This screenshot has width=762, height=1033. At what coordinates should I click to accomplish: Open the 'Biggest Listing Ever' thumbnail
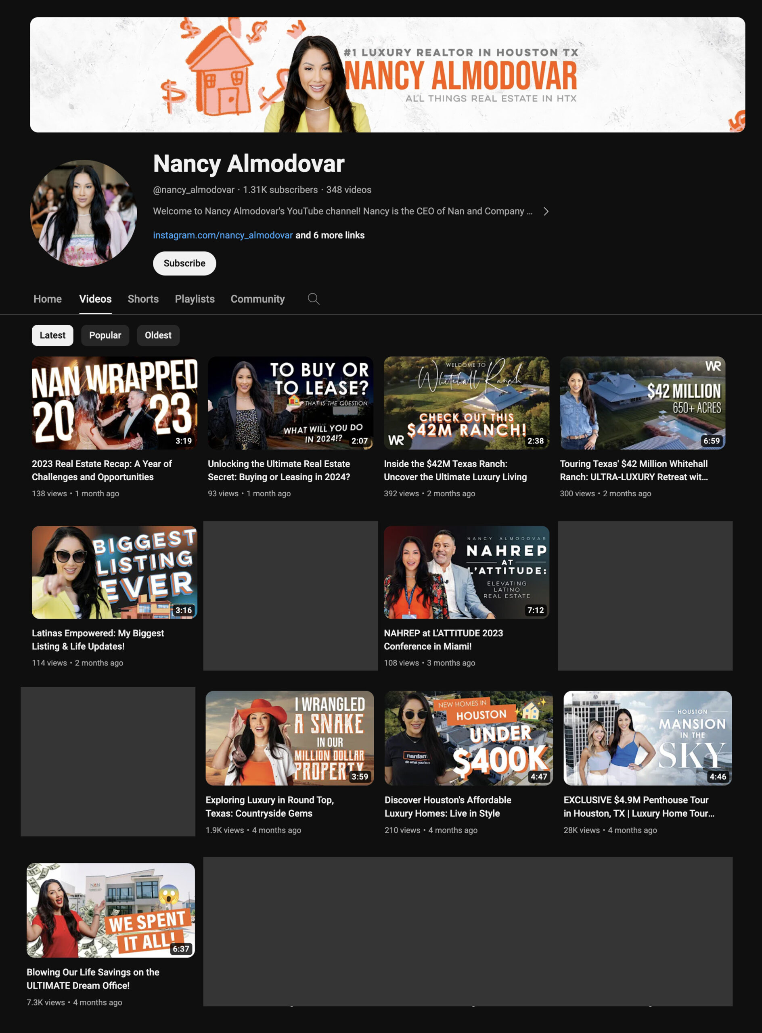(114, 572)
